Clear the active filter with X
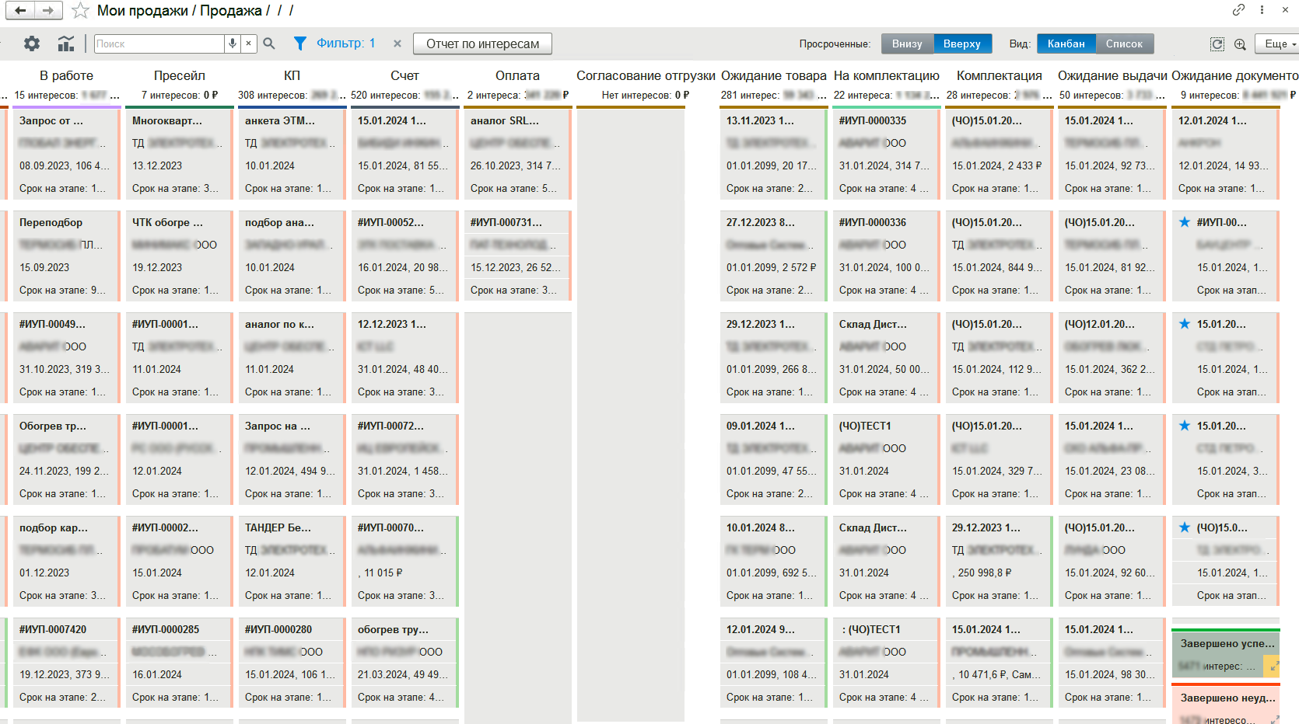Viewport: 1299px width, 724px height. [x=397, y=44]
